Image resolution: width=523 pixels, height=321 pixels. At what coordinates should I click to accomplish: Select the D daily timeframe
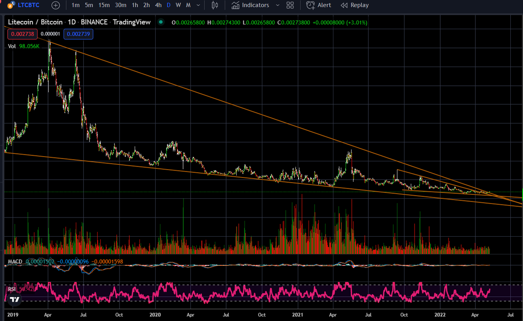169,5
